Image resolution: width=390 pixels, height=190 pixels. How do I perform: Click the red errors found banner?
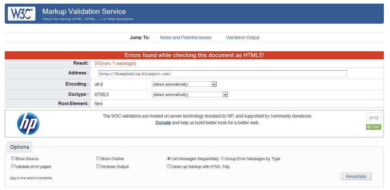click(x=194, y=55)
